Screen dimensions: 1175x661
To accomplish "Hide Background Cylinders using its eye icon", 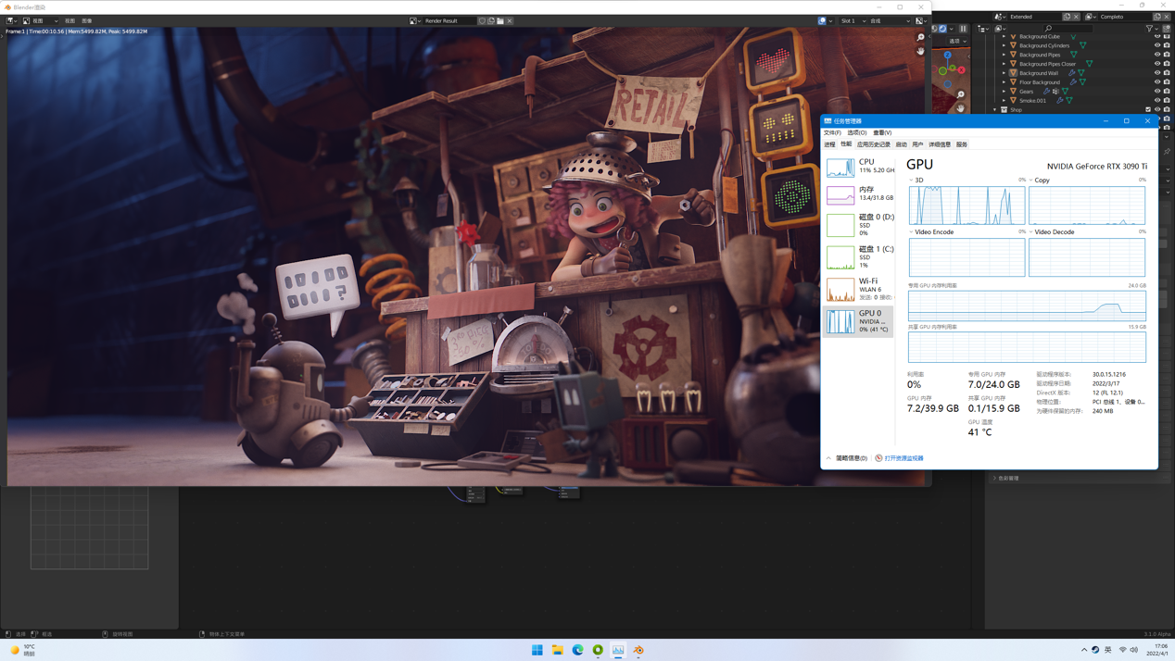I will point(1157,45).
